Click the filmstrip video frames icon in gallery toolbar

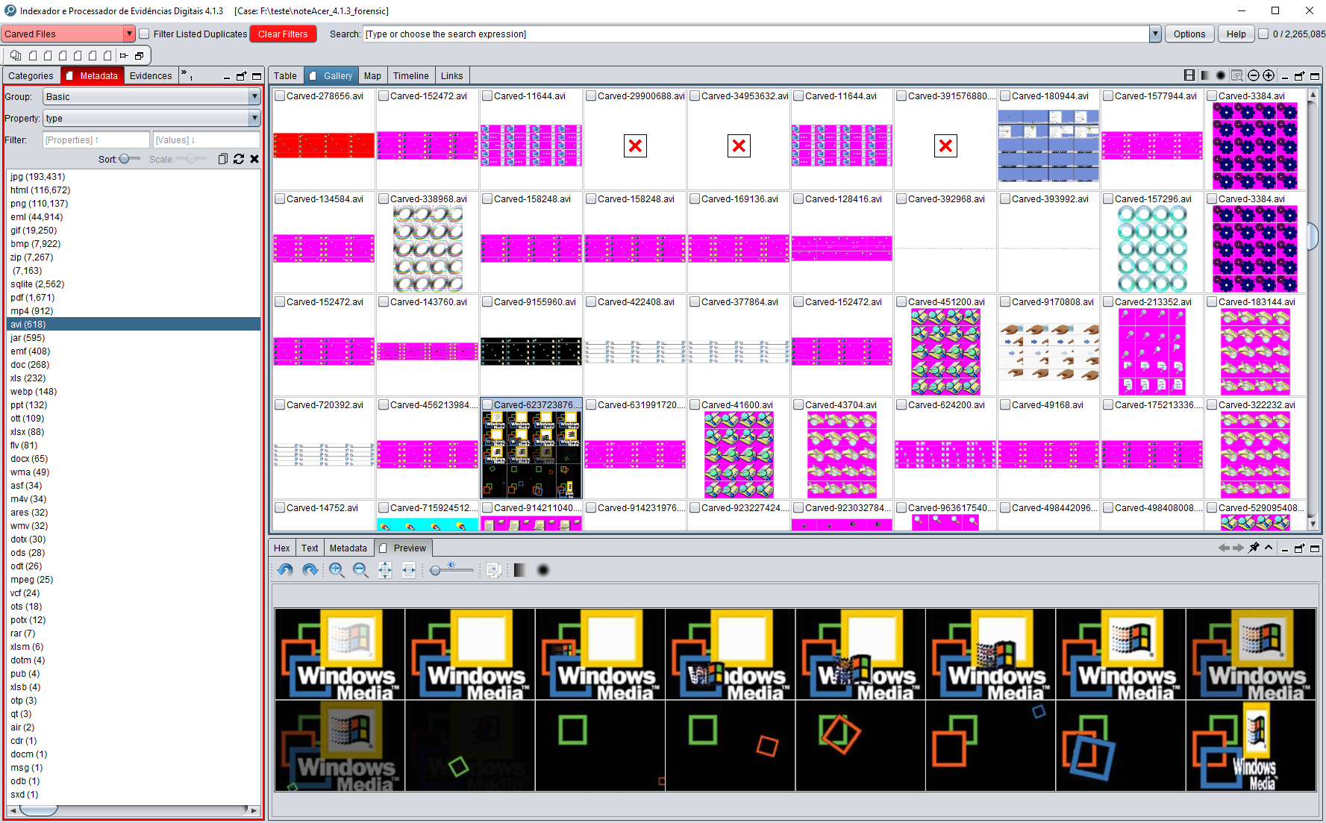[x=1189, y=75]
